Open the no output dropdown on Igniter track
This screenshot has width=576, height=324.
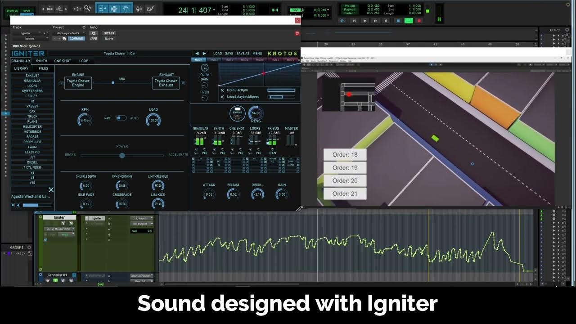[142, 224]
